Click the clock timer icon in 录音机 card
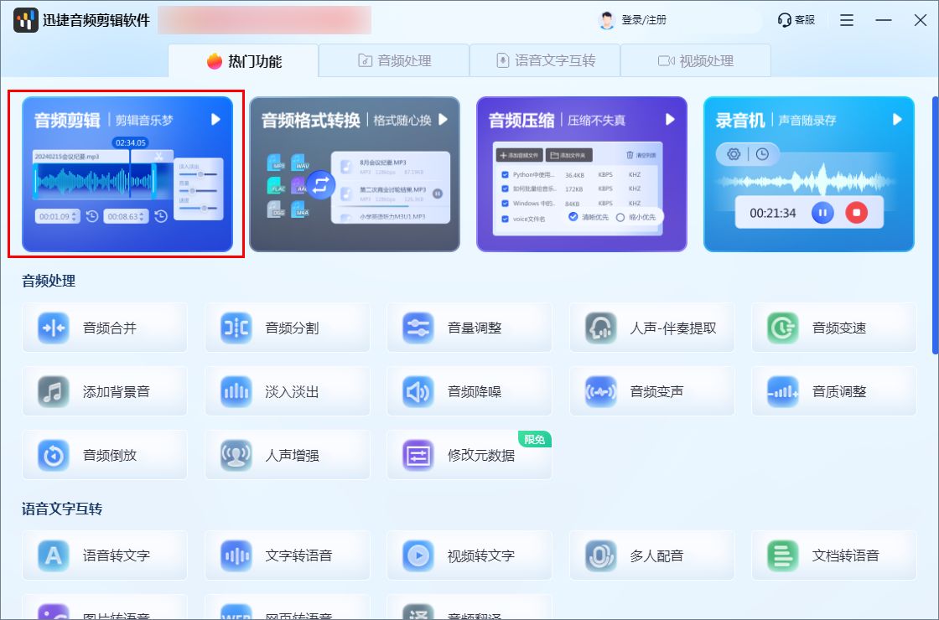 [762, 154]
